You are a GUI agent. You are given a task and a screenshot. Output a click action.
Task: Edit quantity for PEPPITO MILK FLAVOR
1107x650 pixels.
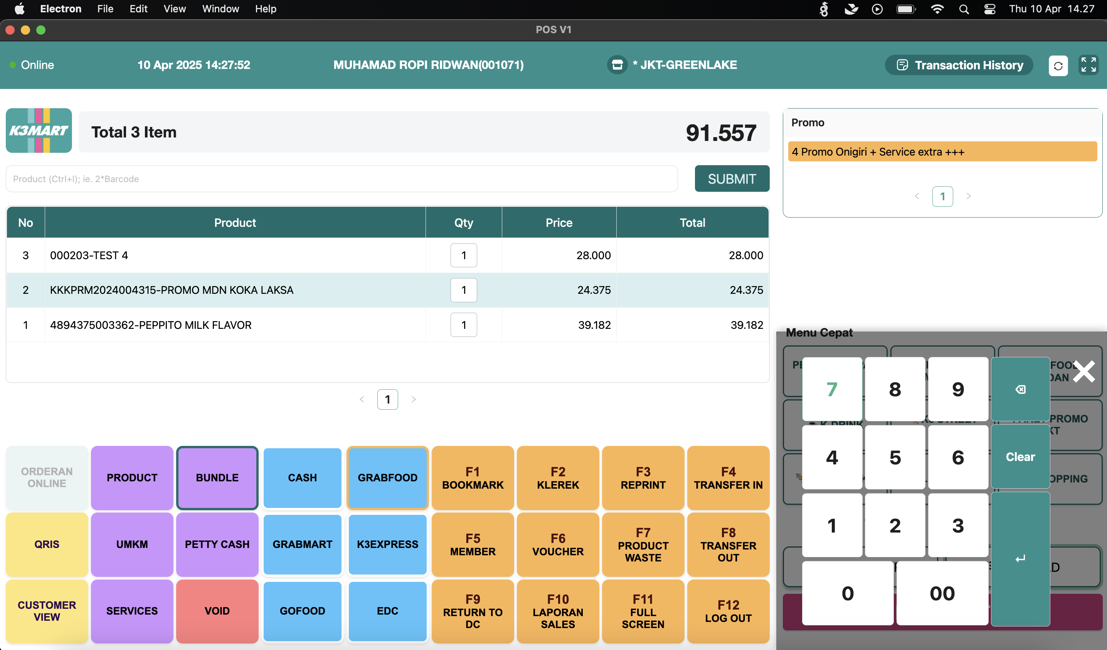pyautogui.click(x=463, y=325)
